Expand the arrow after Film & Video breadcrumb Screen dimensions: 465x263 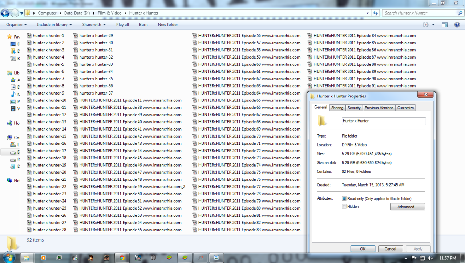pos(125,13)
